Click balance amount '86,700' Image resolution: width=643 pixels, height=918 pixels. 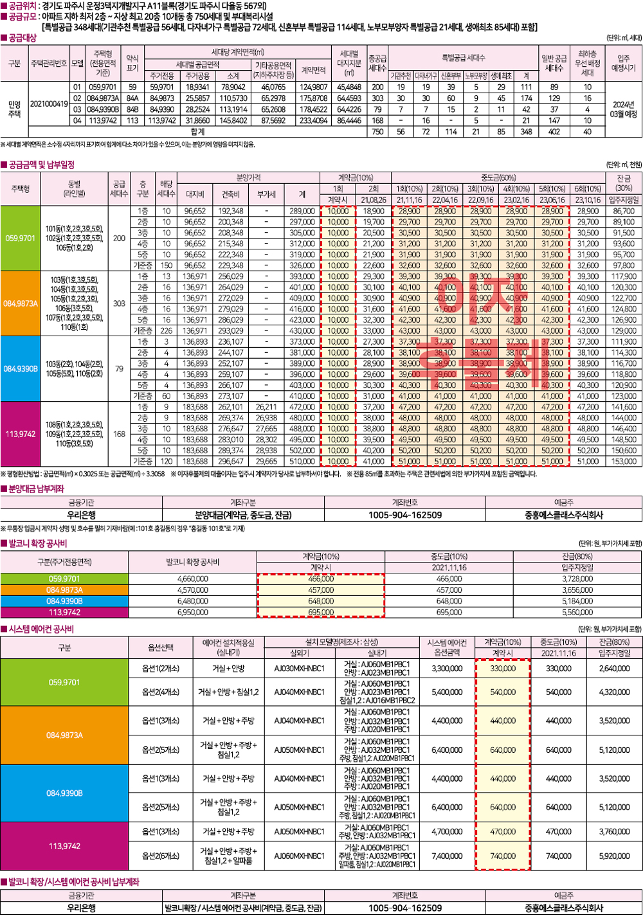(x=624, y=211)
